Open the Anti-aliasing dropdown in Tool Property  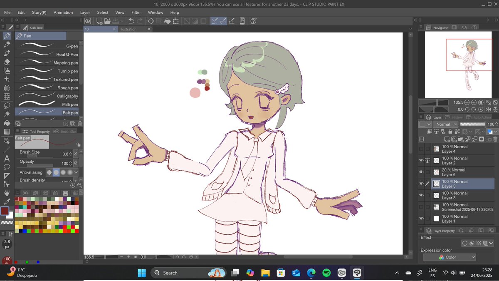pos(76,172)
